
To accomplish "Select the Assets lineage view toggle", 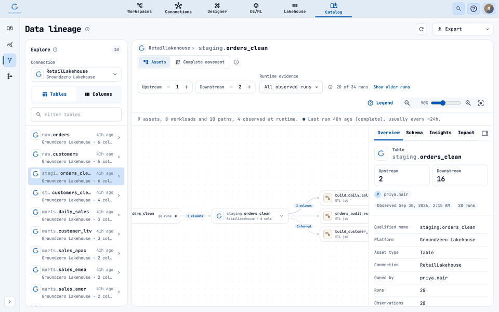I will click(154, 62).
